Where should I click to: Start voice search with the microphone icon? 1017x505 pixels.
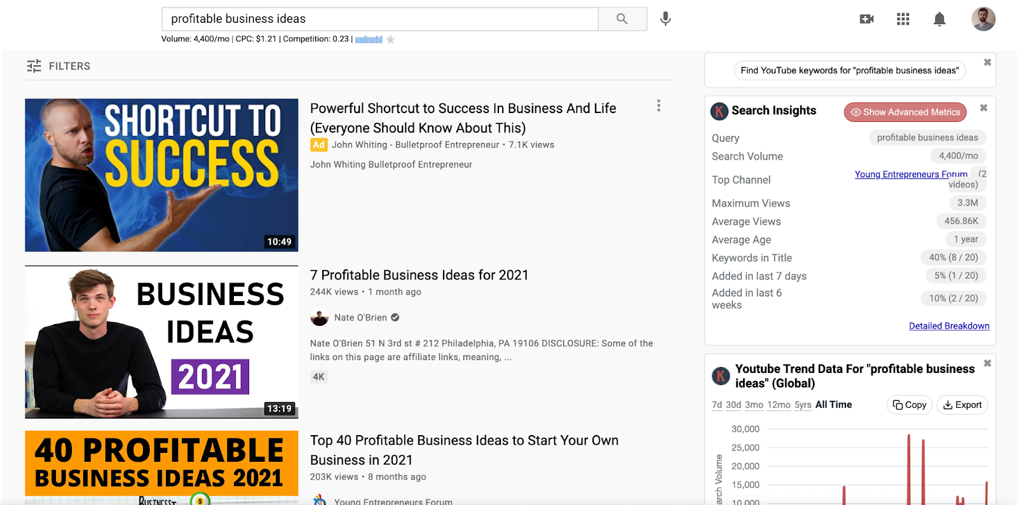[x=665, y=19]
